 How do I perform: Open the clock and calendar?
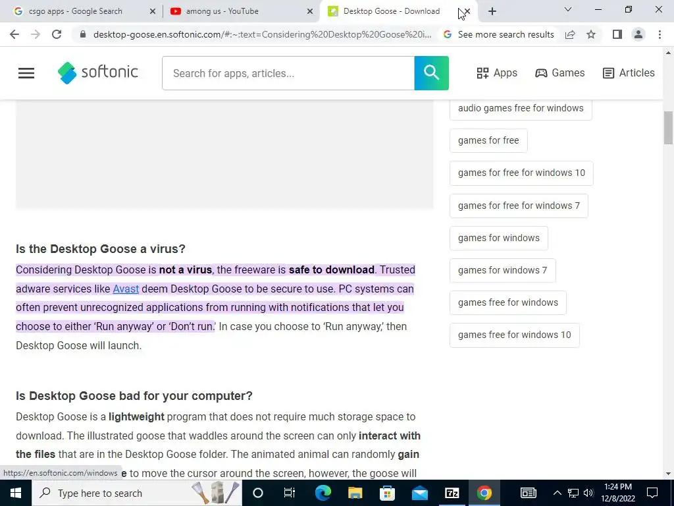[617, 493]
